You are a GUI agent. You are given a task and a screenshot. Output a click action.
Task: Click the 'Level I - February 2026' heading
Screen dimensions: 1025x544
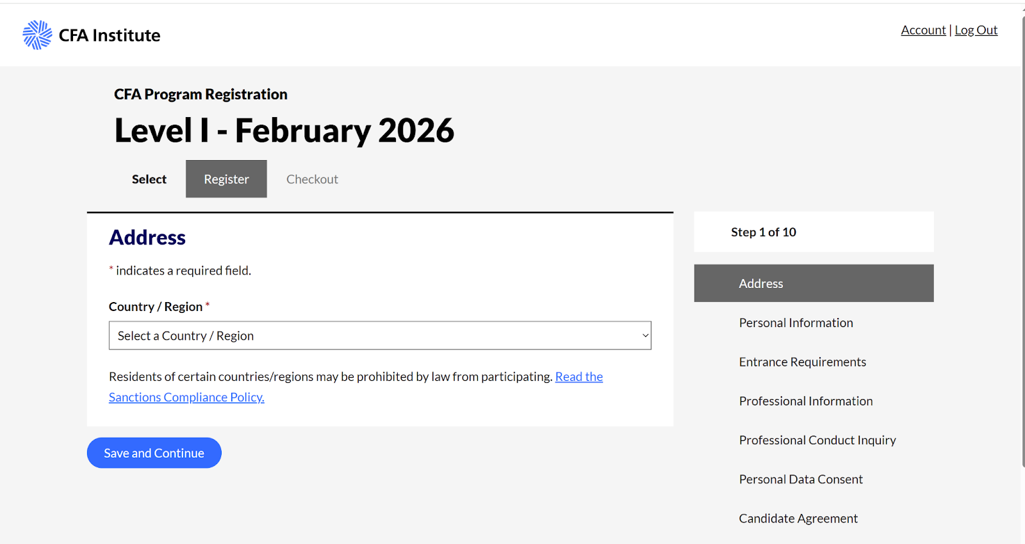tap(284, 131)
